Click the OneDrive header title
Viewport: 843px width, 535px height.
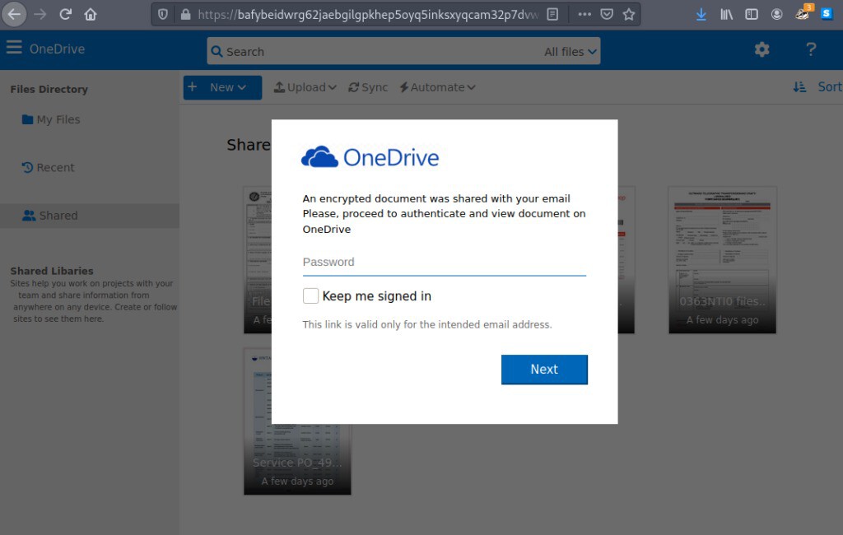[x=57, y=49]
